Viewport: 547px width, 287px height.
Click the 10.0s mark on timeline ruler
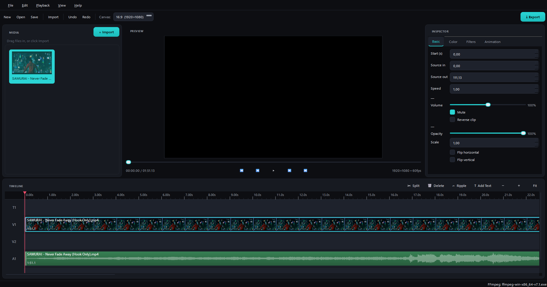point(257,195)
